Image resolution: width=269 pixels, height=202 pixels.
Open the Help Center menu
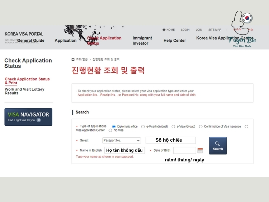175,41
